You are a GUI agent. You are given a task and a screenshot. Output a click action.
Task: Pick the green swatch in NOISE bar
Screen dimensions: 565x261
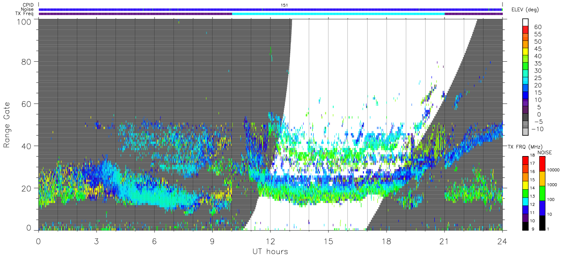click(542, 193)
